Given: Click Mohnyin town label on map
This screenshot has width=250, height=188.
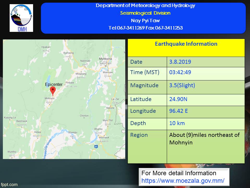Looking at the screenshot, I should click(x=49, y=98).
